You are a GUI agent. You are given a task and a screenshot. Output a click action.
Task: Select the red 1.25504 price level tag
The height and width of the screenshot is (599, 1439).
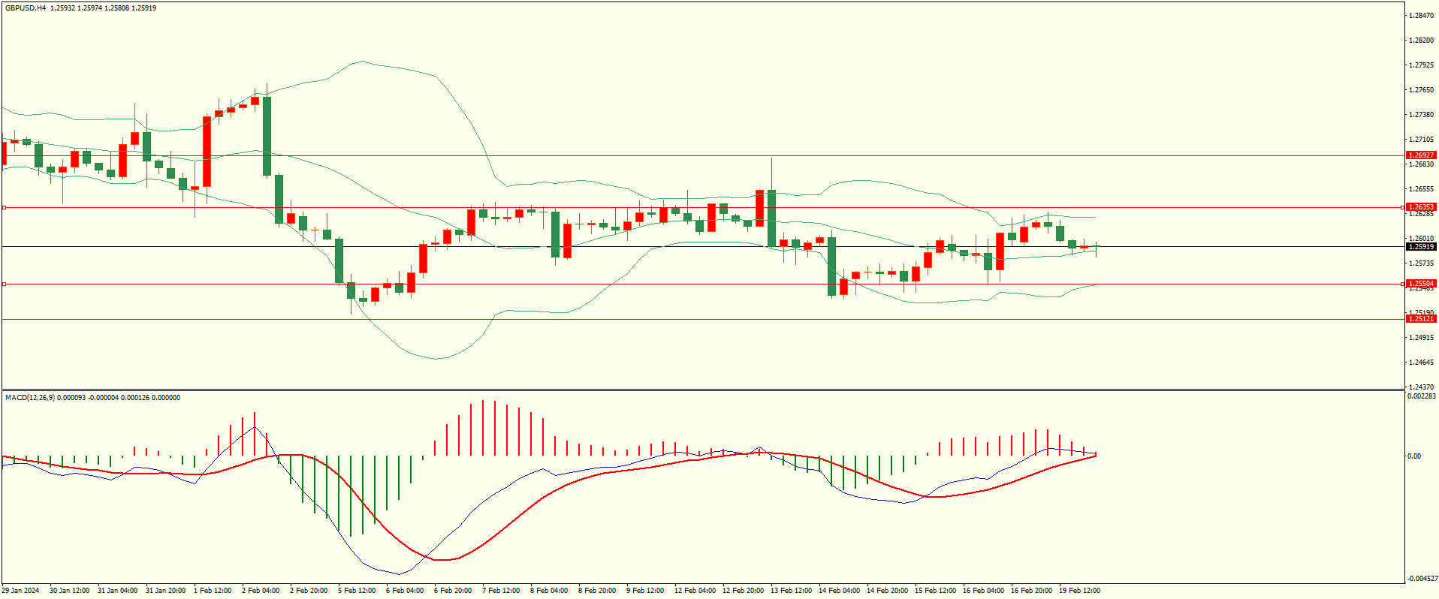(x=1420, y=284)
